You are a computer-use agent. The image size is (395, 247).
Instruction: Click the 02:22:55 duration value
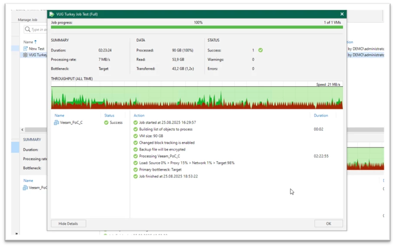coord(321,156)
